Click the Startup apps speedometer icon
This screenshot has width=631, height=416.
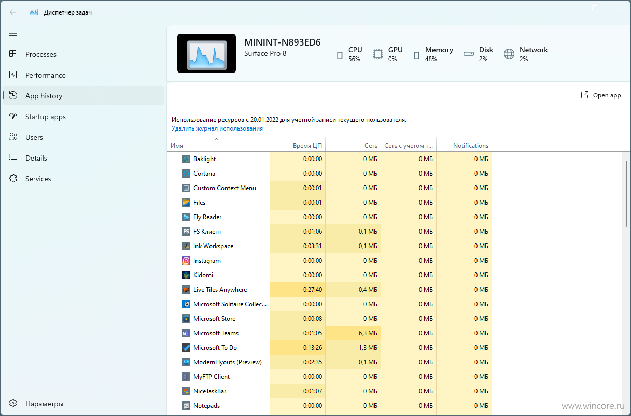click(13, 117)
